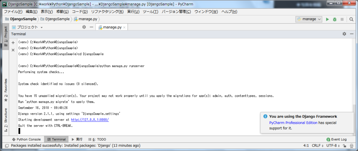This screenshot has height=151, width=358.
Task: Open the ウィンドウ(W) menu
Action: pyautogui.click(x=206, y=12)
